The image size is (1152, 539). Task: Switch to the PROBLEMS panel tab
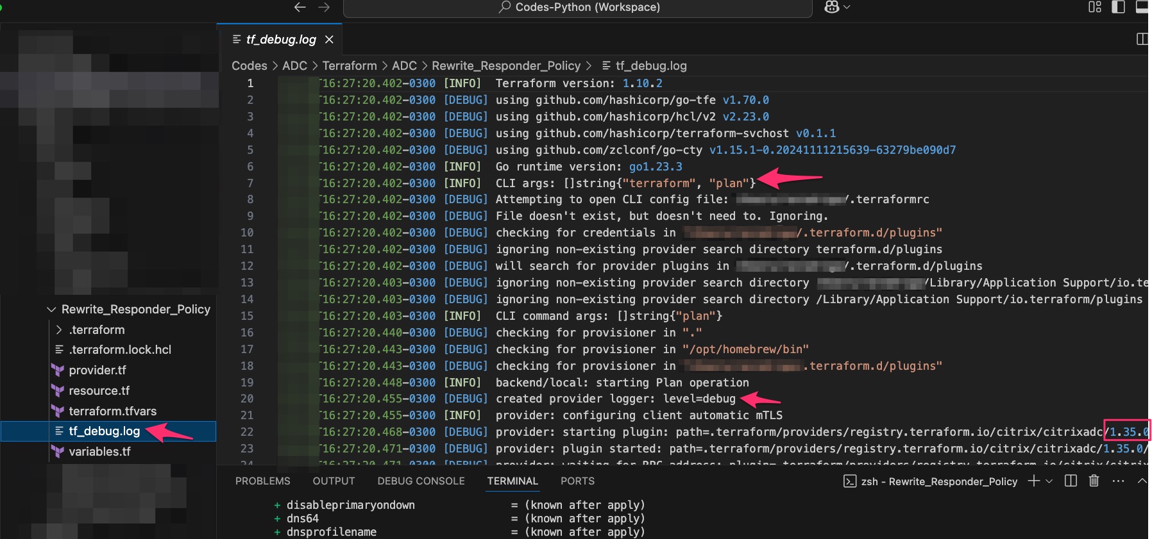(x=262, y=481)
